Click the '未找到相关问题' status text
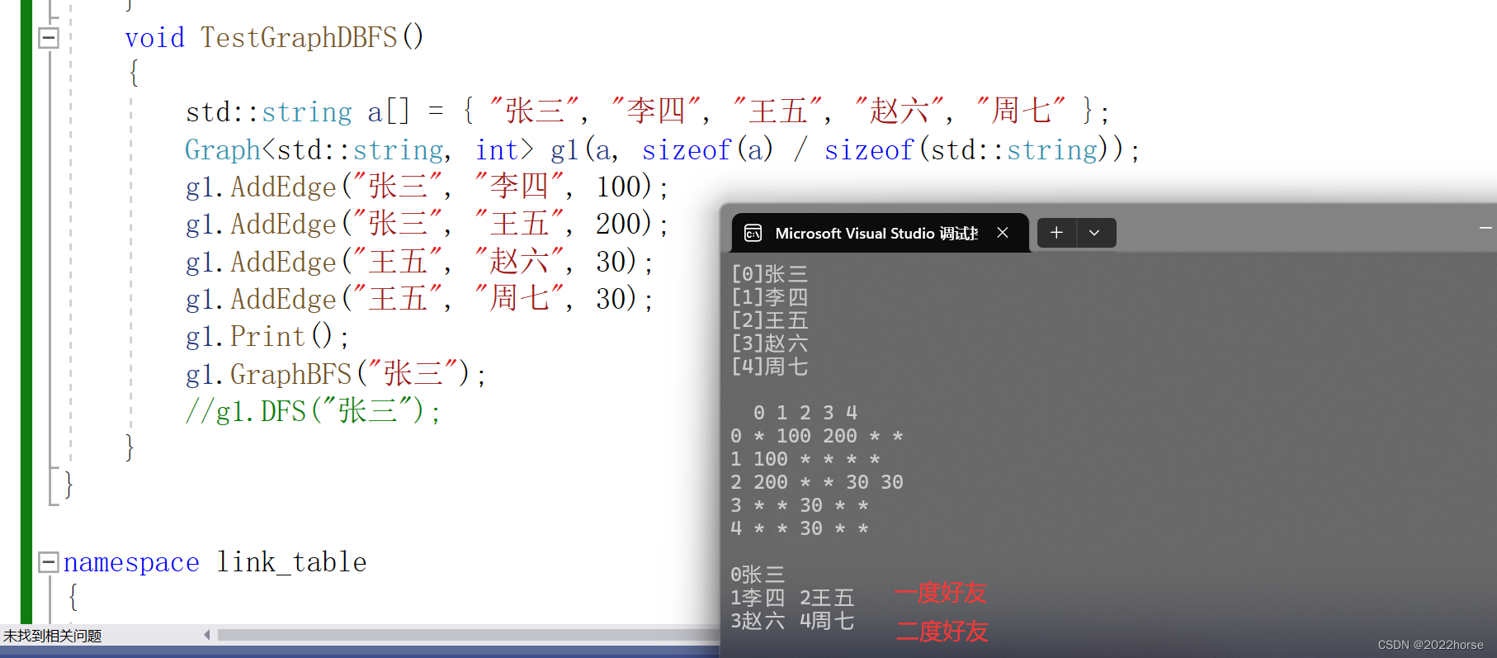Viewport: 1497px width, 658px height. [52, 636]
